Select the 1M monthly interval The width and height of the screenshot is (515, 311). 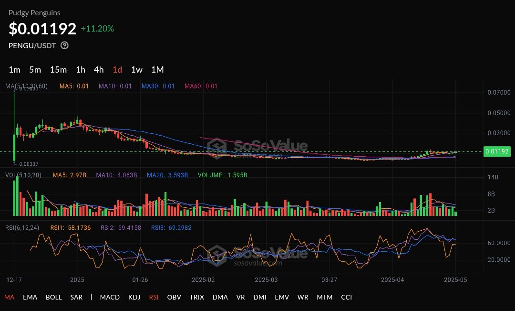[x=157, y=70]
